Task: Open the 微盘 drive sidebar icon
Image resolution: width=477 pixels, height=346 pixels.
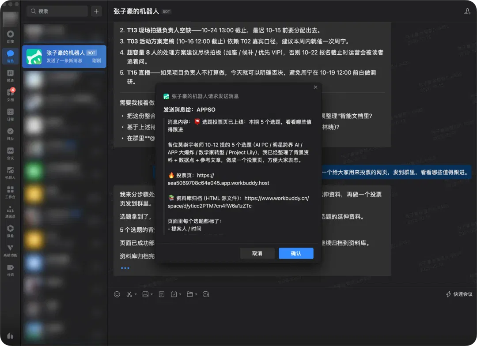Action: click(10, 231)
